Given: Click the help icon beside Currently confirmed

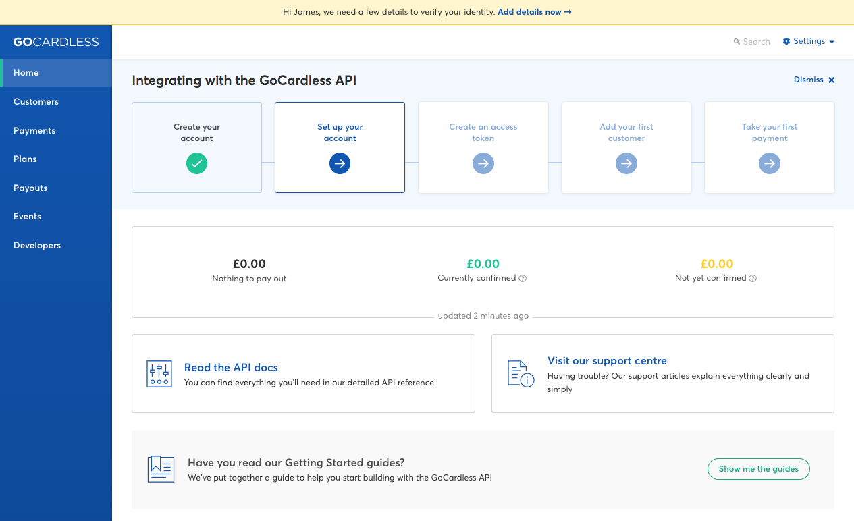Looking at the screenshot, I should (x=523, y=278).
